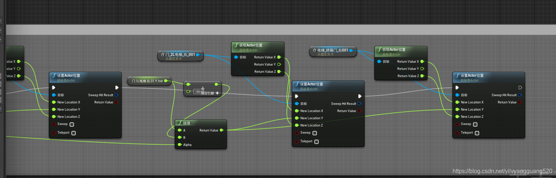Click 添加引脚 plus button on add node
This screenshot has height=178, width=556.
click(217, 93)
